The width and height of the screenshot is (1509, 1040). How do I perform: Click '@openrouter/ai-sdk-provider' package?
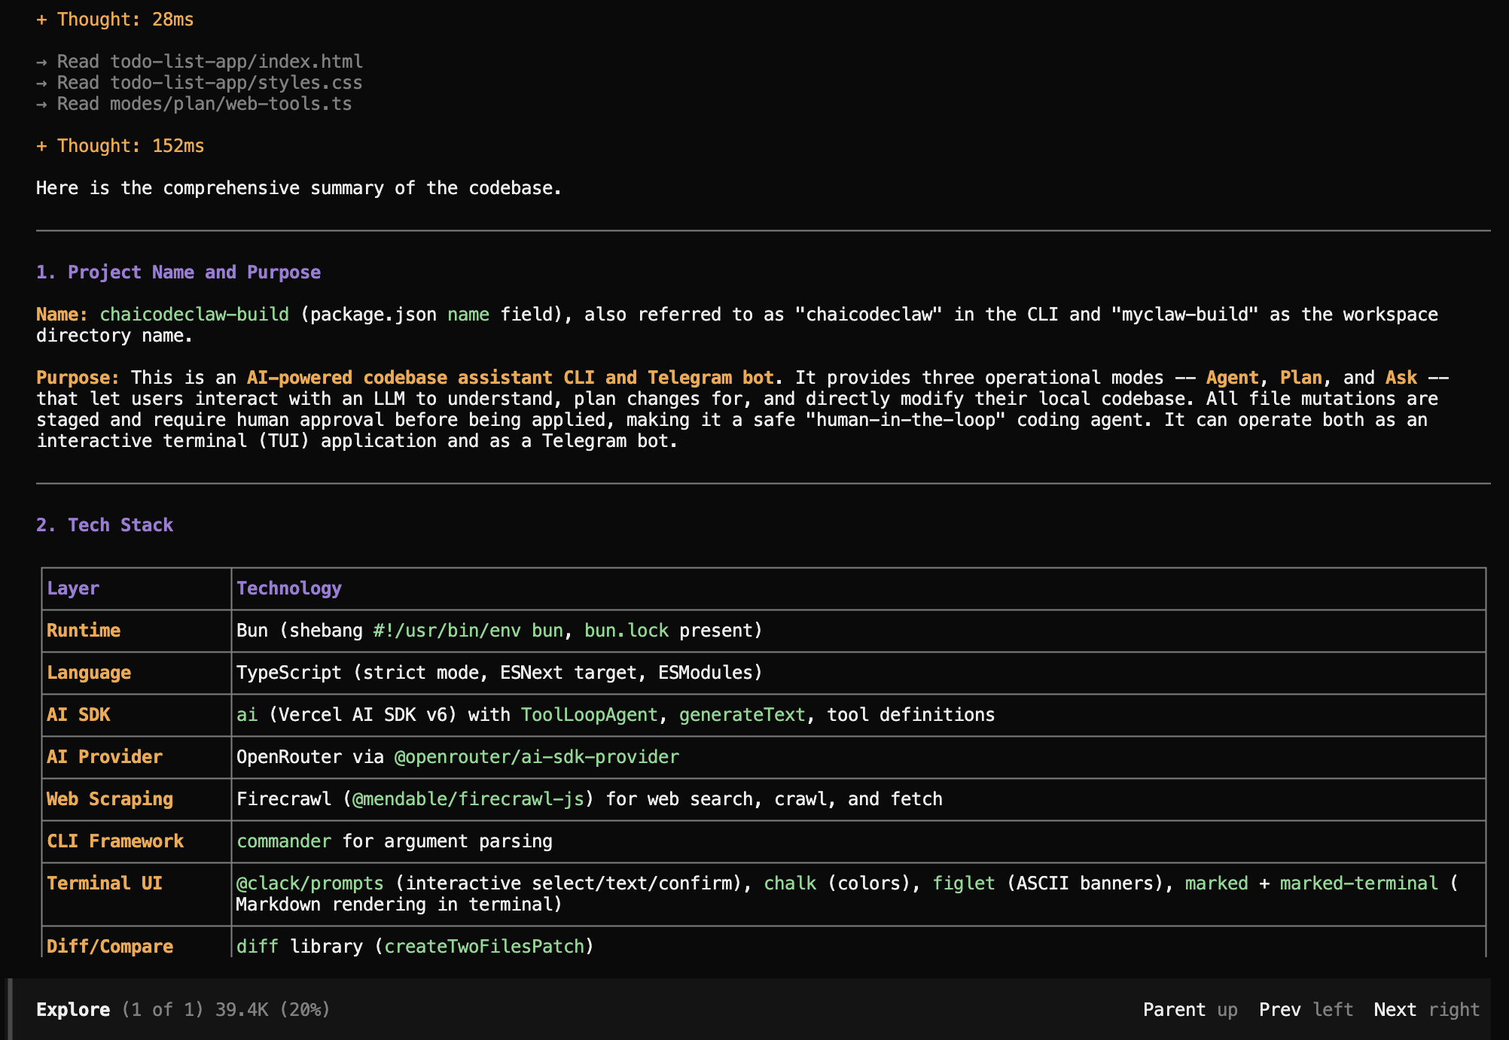pos(537,757)
